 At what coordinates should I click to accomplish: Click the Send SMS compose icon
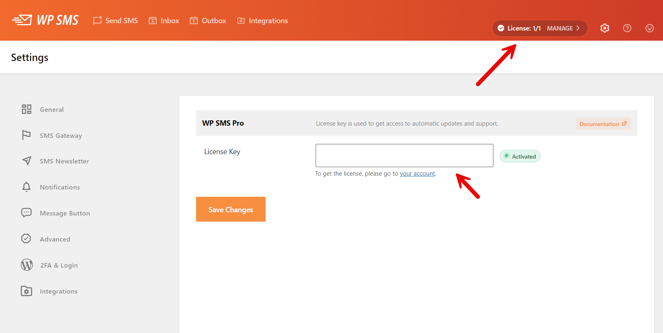(97, 21)
